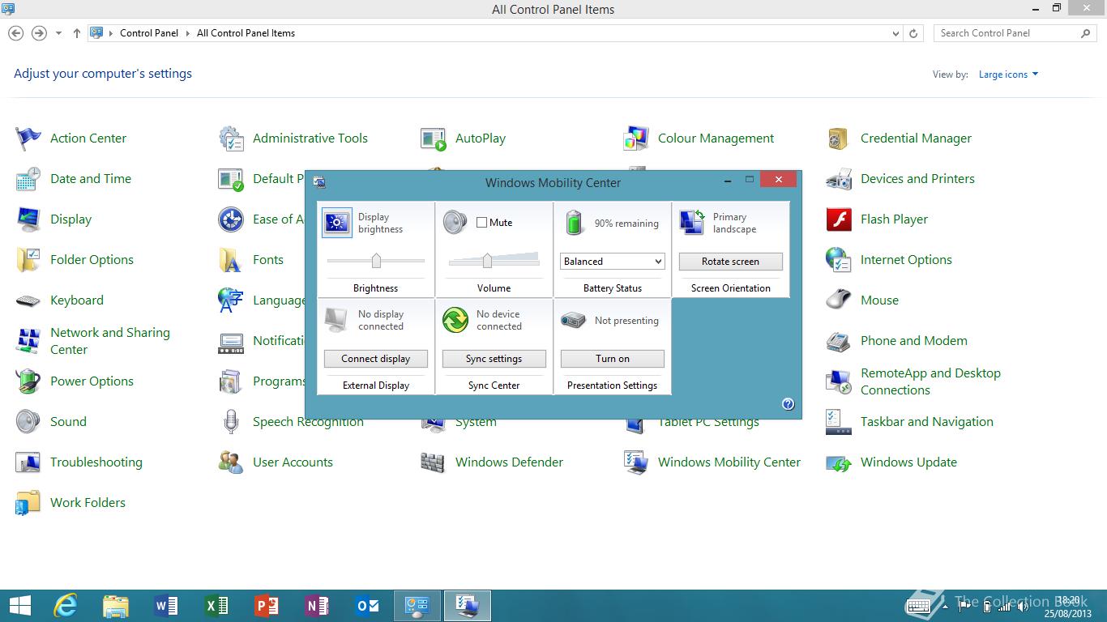Open the View by Large icons dropdown
1107x622 pixels.
pos(1008,75)
